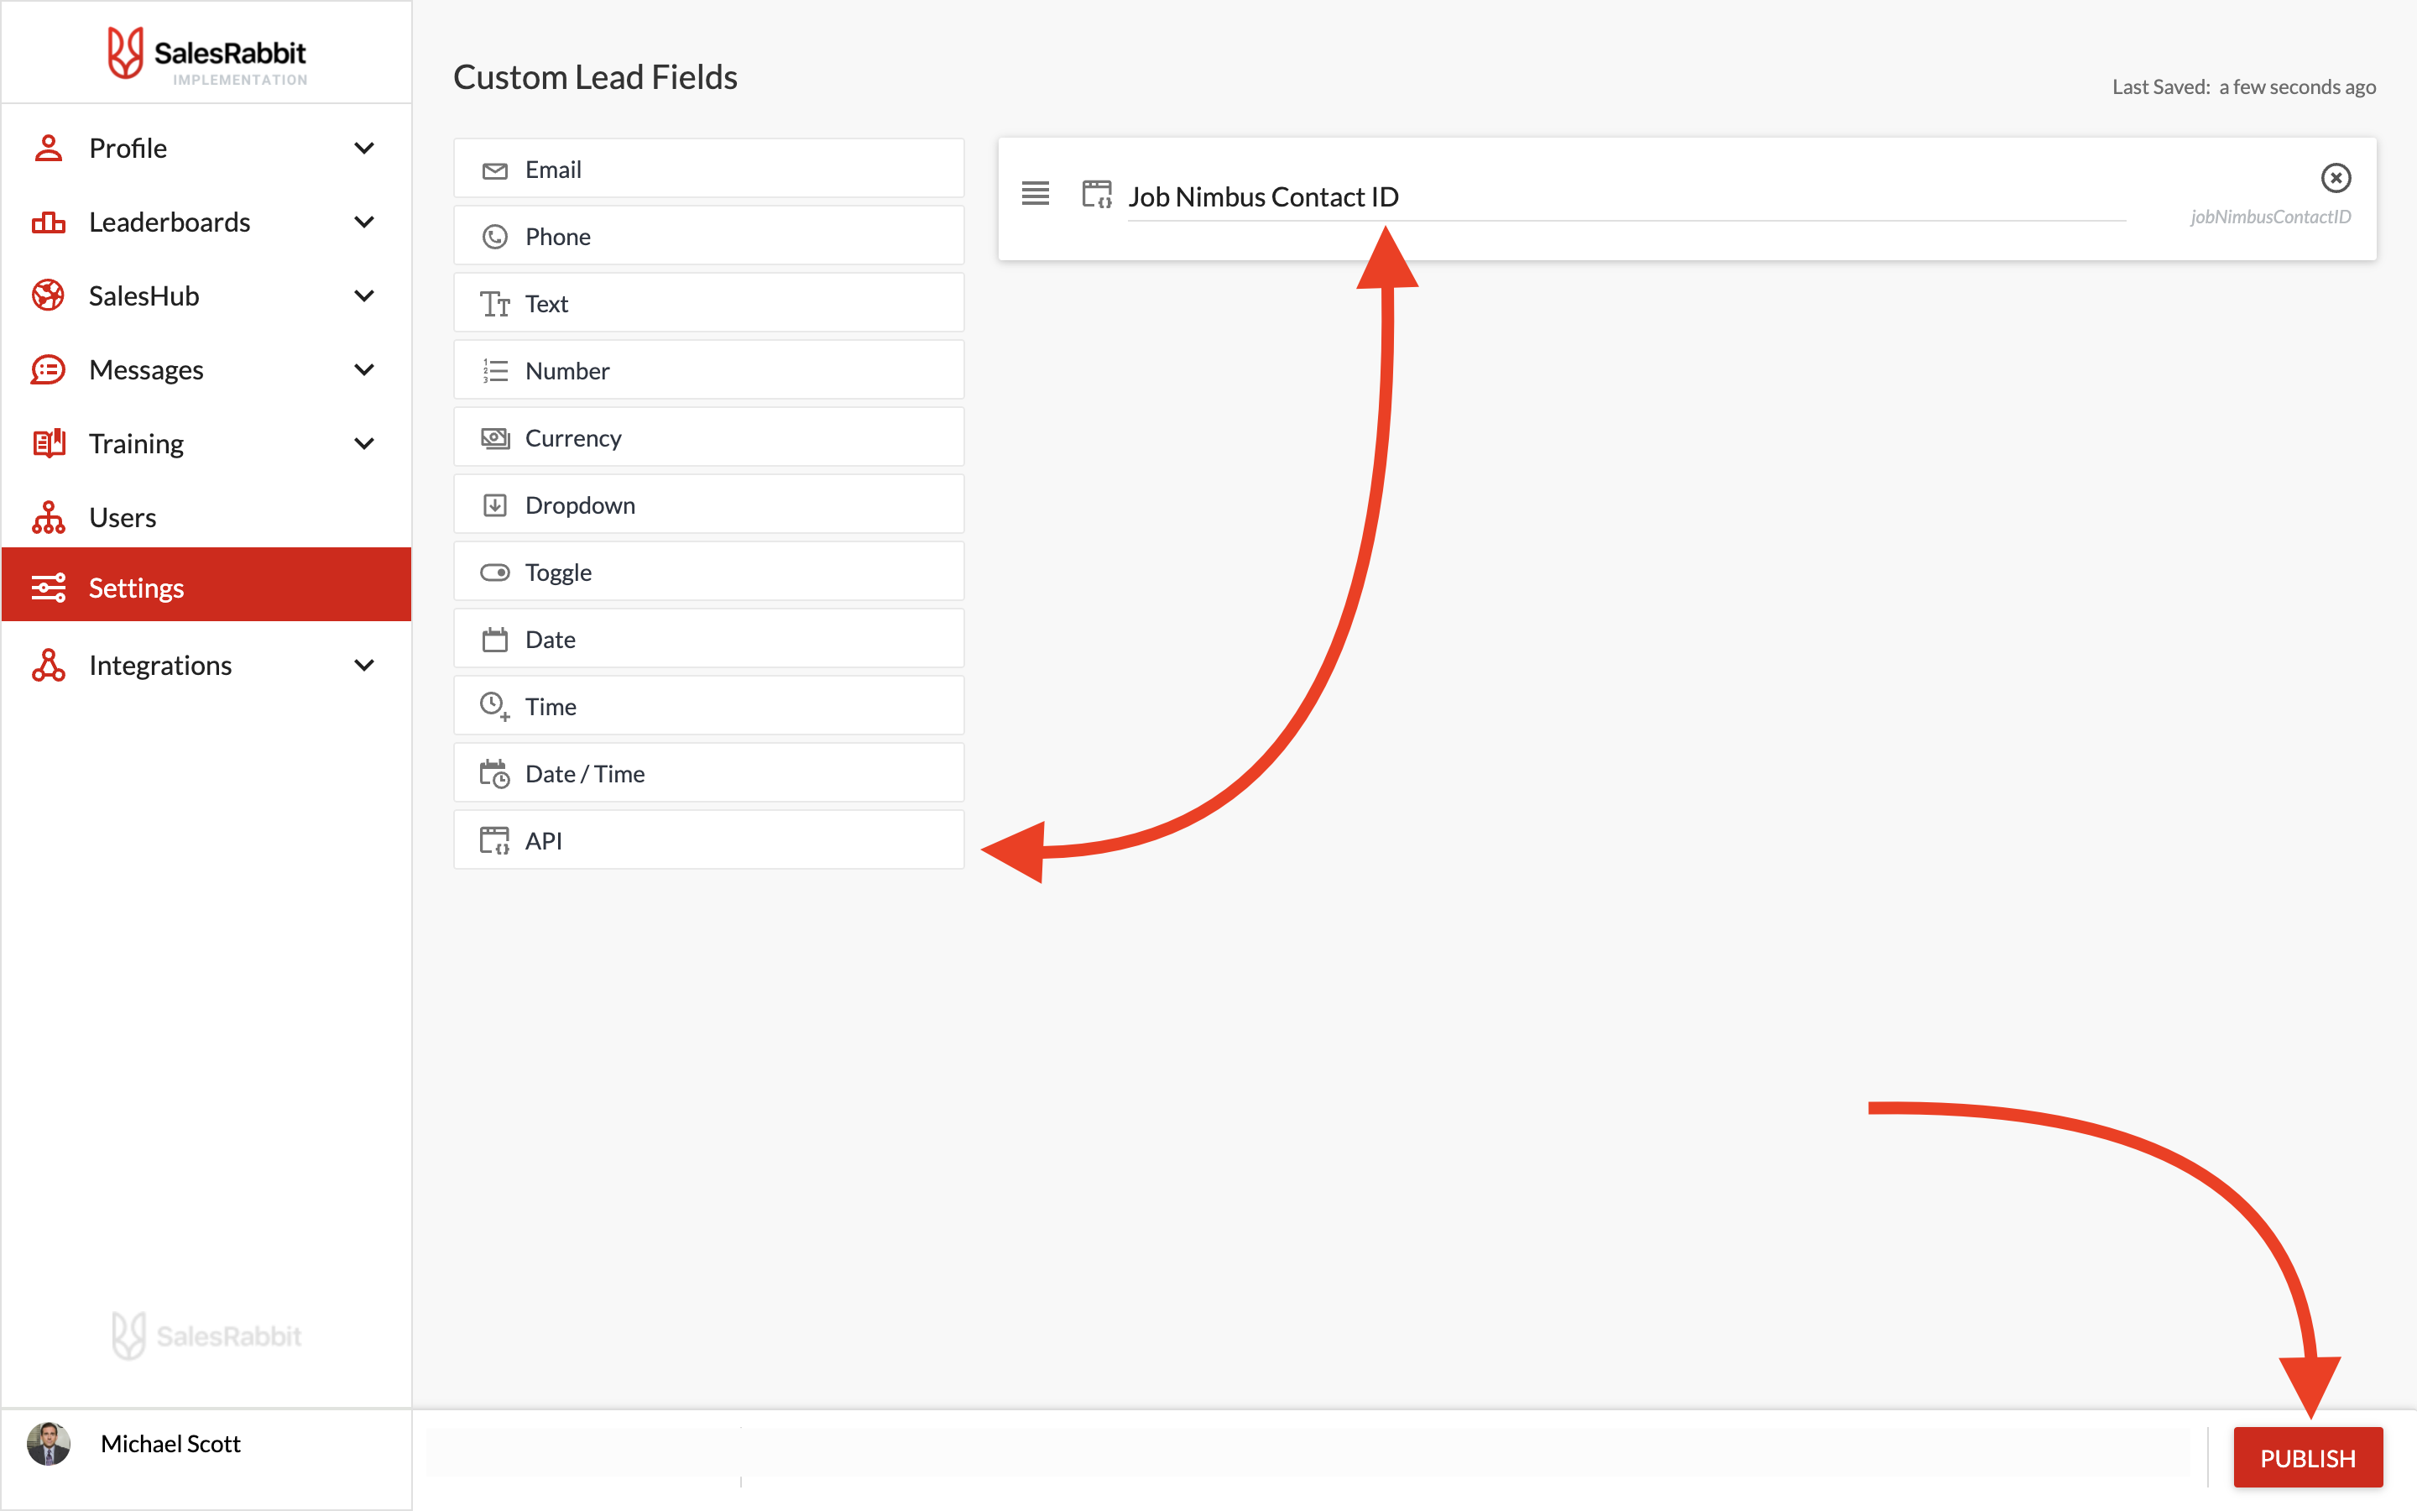
Task: Publish the custom lead fields
Action: tap(2307, 1458)
